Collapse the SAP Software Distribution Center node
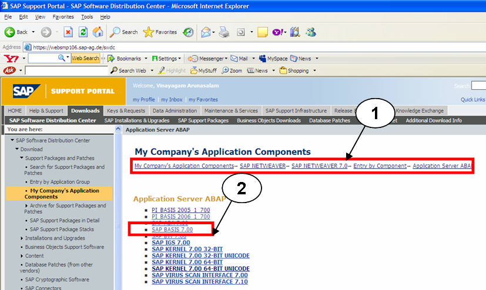 pos(12,140)
